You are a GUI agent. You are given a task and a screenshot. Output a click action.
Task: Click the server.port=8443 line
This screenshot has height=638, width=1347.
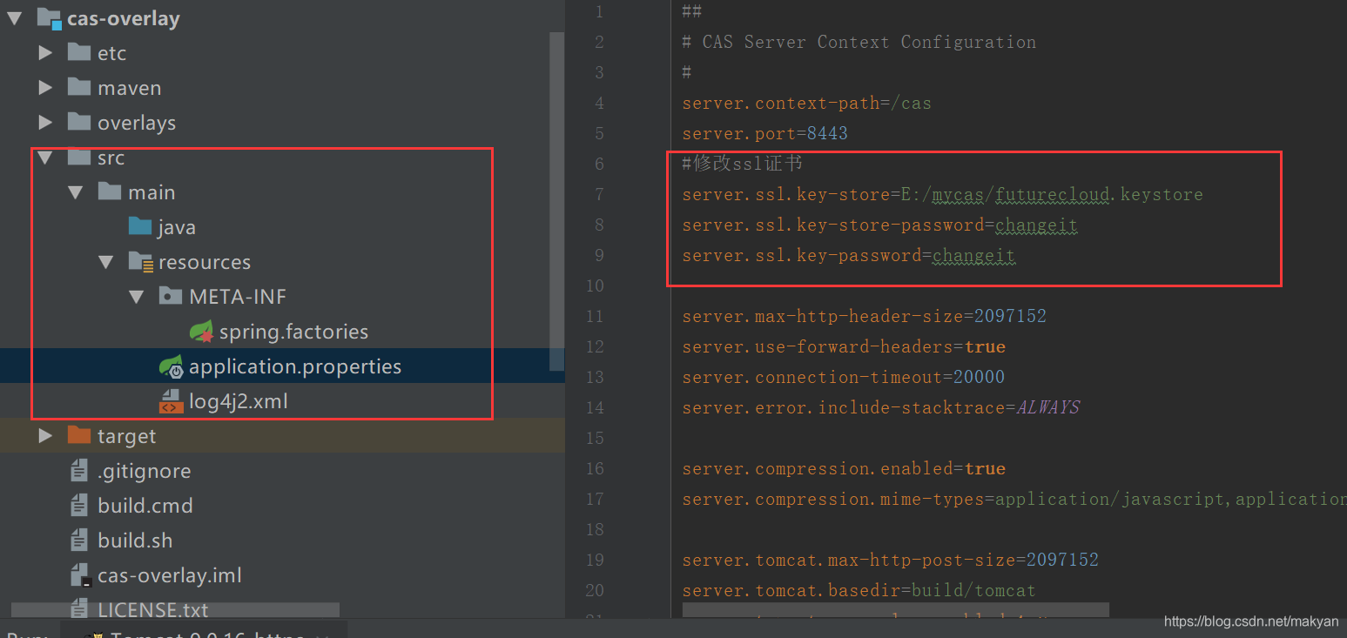765,133
